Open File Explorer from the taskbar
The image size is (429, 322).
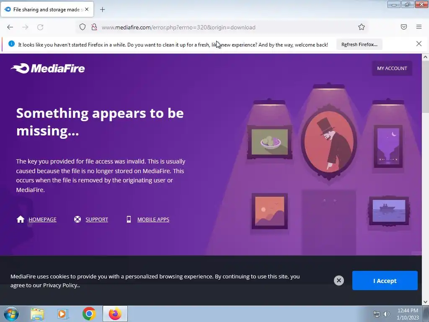click(x=37, y=314)
